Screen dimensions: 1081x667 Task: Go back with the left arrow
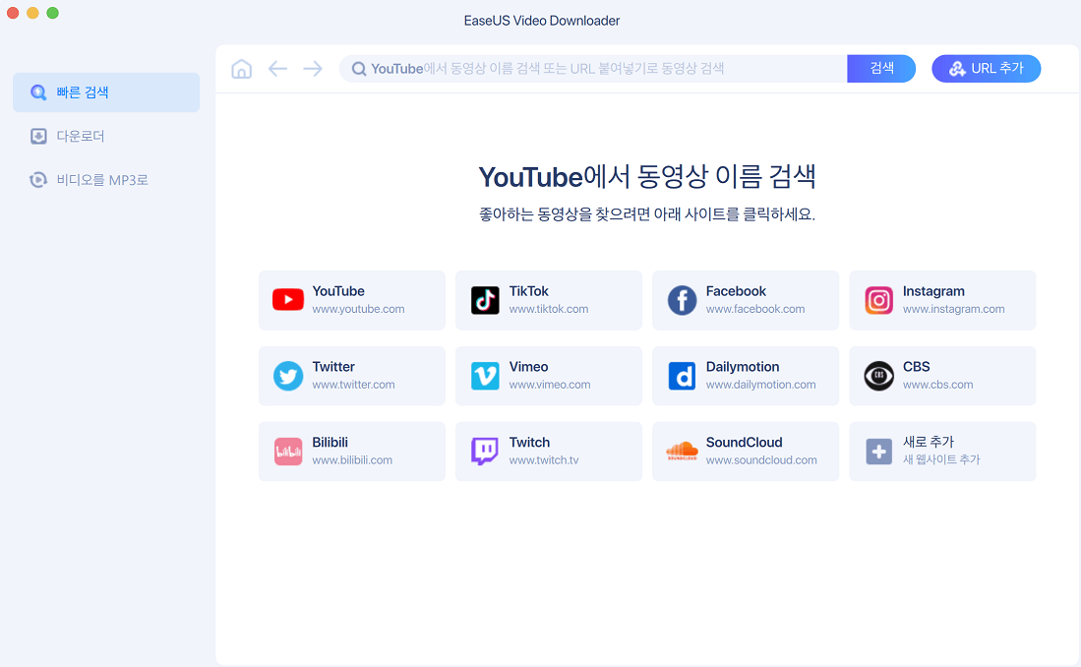coord(277,68)
